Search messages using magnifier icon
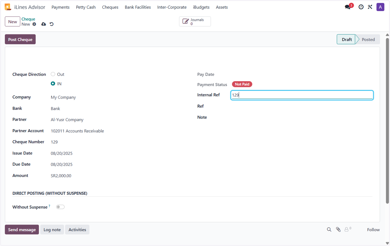The image size is (390, 246). [329, 229]
